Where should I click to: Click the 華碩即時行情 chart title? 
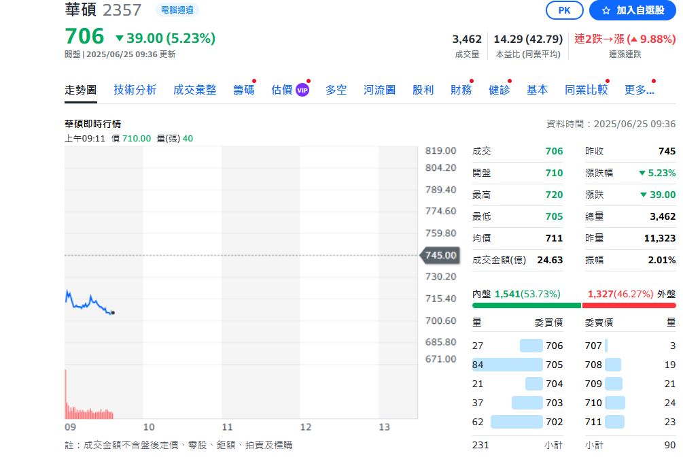(93, 124)
